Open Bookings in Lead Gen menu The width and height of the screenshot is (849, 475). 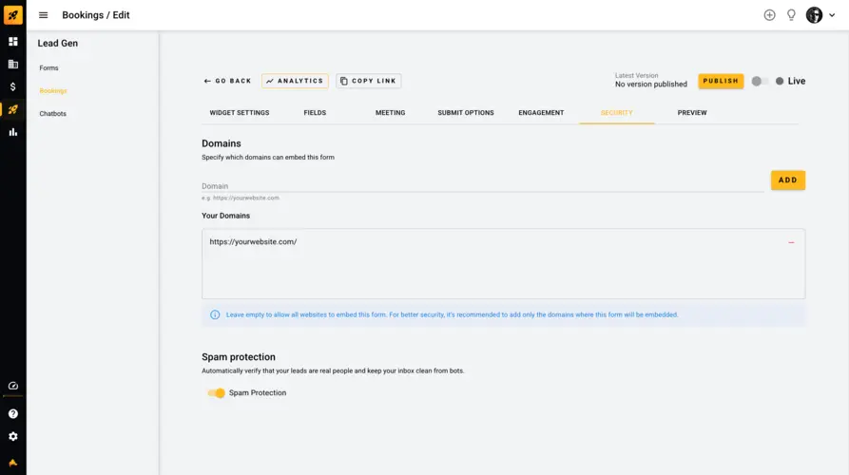[x=53, y=90]
